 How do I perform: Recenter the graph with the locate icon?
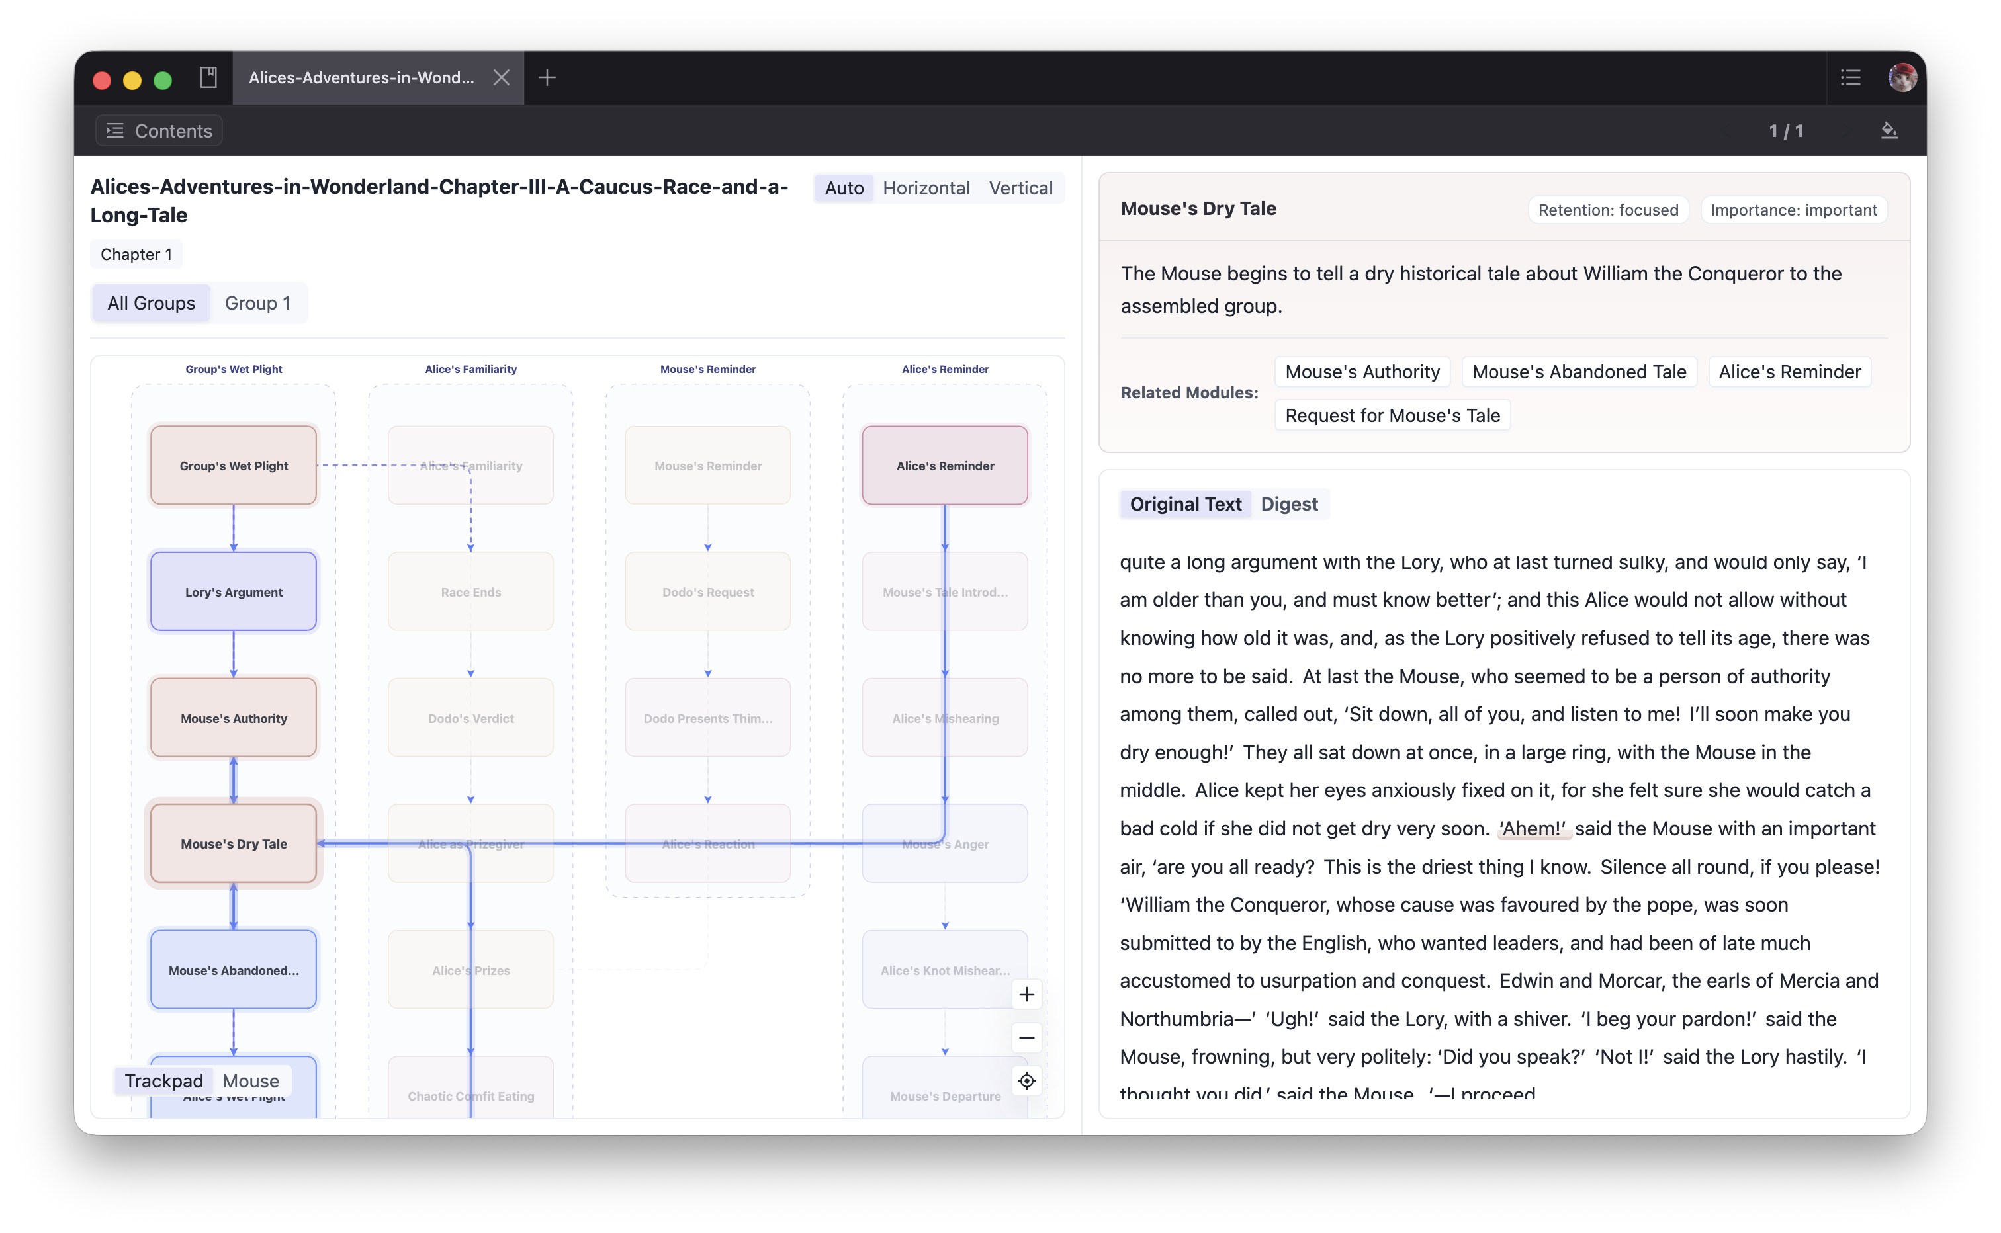pos(1026,1080)
